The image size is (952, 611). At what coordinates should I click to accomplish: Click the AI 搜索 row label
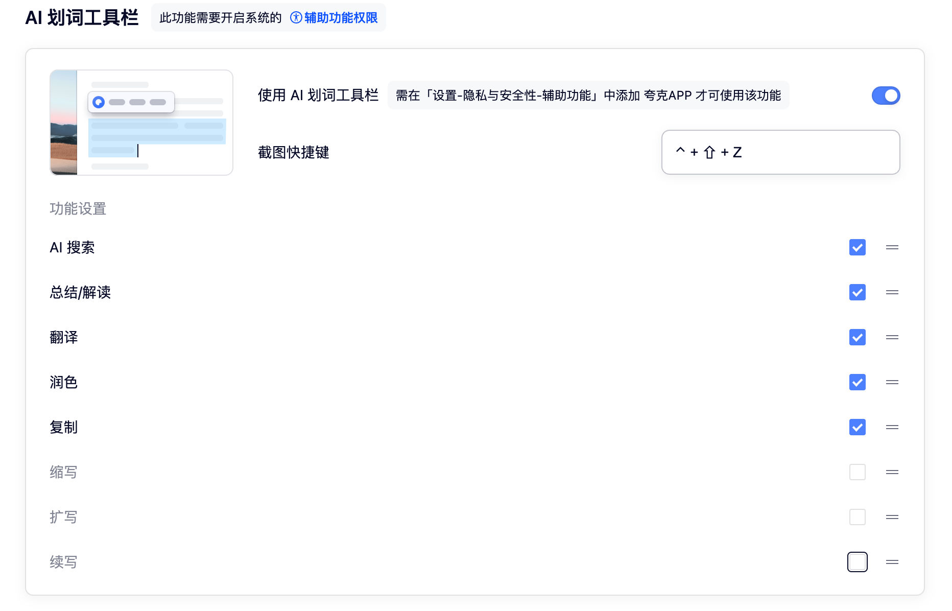point(72,248)
